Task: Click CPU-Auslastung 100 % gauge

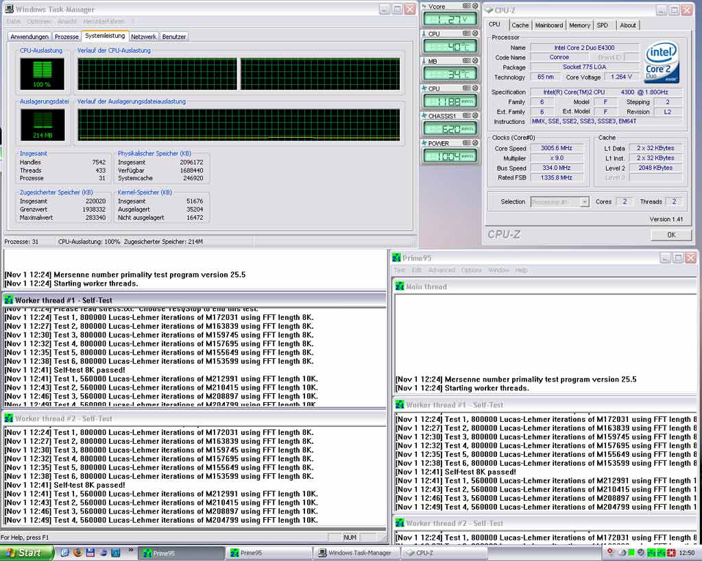Action: 42,74
